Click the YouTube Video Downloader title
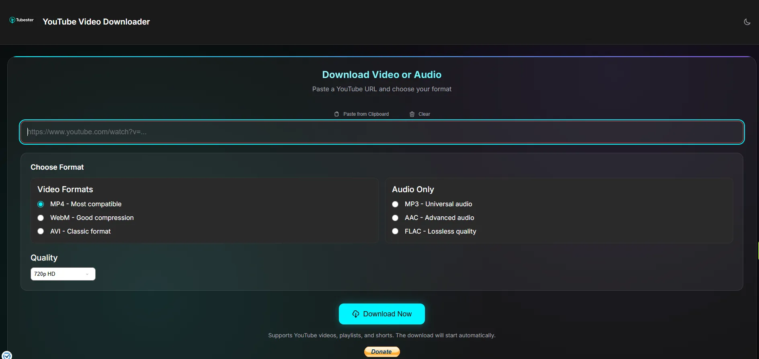 coord(96,22)
